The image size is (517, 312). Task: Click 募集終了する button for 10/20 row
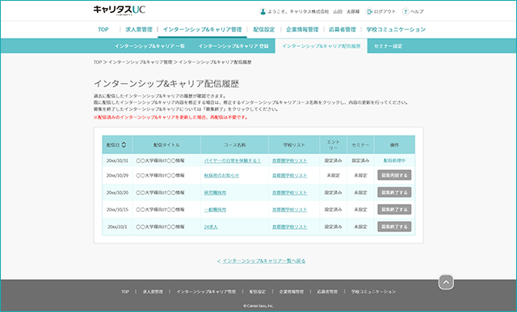394,193
